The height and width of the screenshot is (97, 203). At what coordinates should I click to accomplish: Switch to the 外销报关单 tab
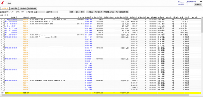(x=23, y=8)
